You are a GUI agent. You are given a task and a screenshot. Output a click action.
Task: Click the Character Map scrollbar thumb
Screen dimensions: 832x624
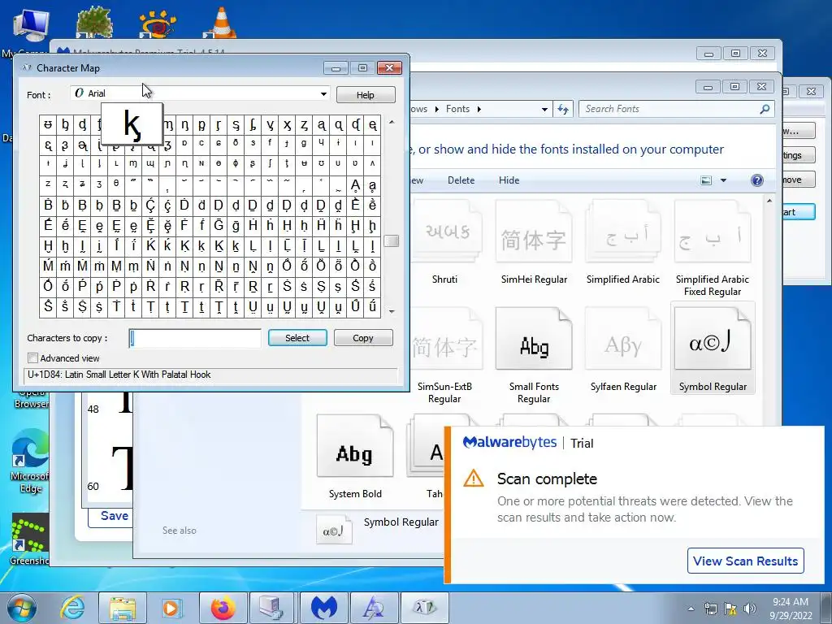coord(392,240)
